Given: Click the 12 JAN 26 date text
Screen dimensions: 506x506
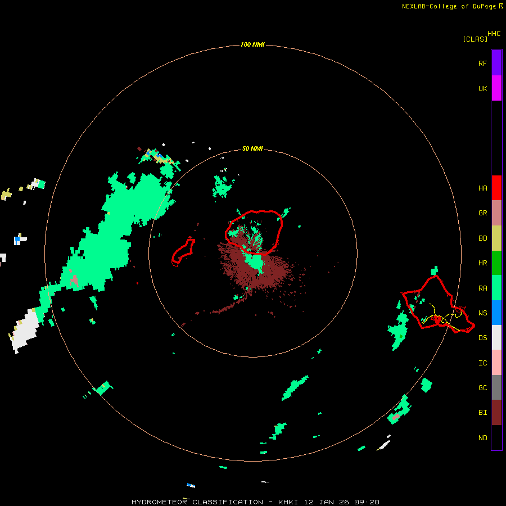Looking at the screenshot, I should point(327,502).
